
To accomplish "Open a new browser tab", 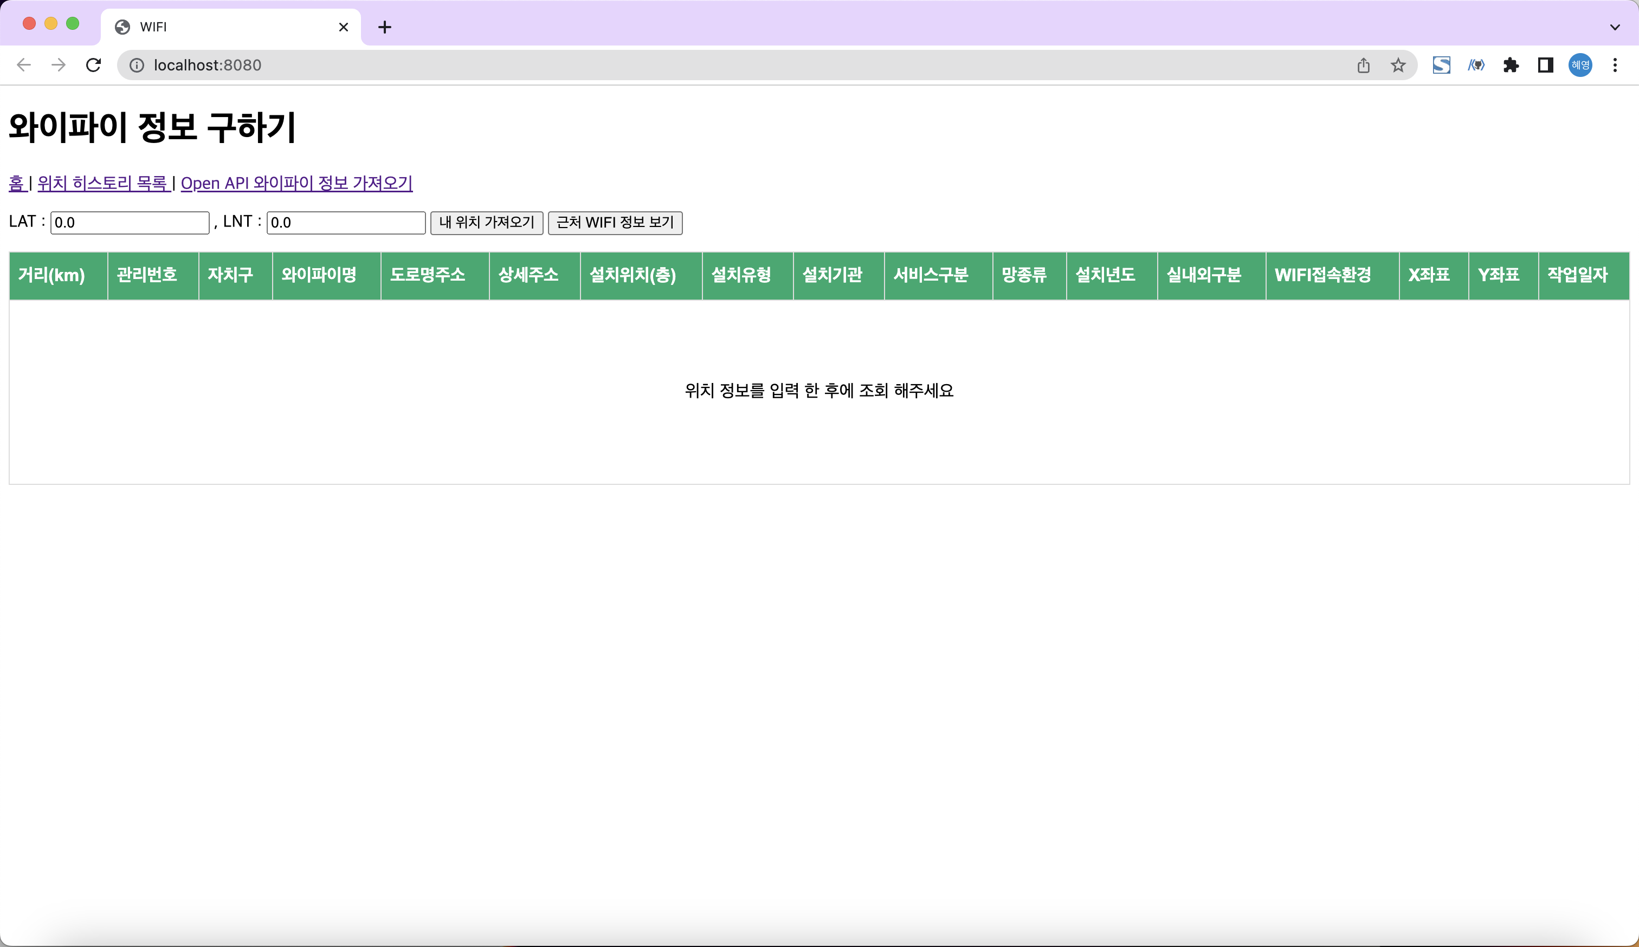I will click(x=385, y=27).
